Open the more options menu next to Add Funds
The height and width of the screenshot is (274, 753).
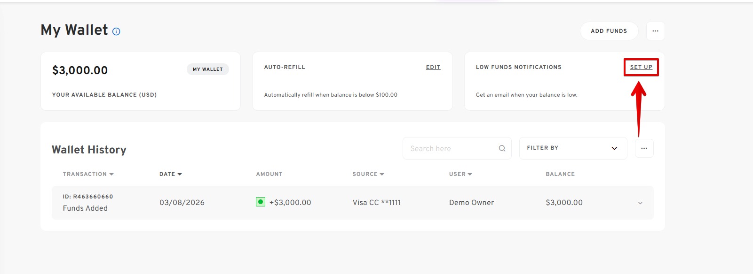pyautogui.click(x=655, y=31)
